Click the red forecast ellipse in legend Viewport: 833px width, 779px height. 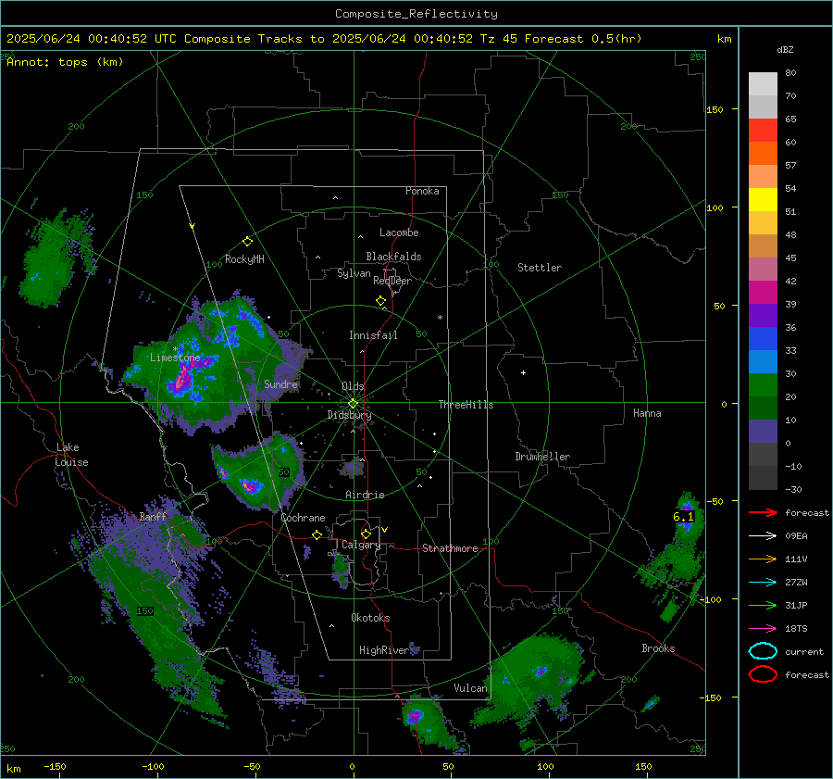point(763,674)
